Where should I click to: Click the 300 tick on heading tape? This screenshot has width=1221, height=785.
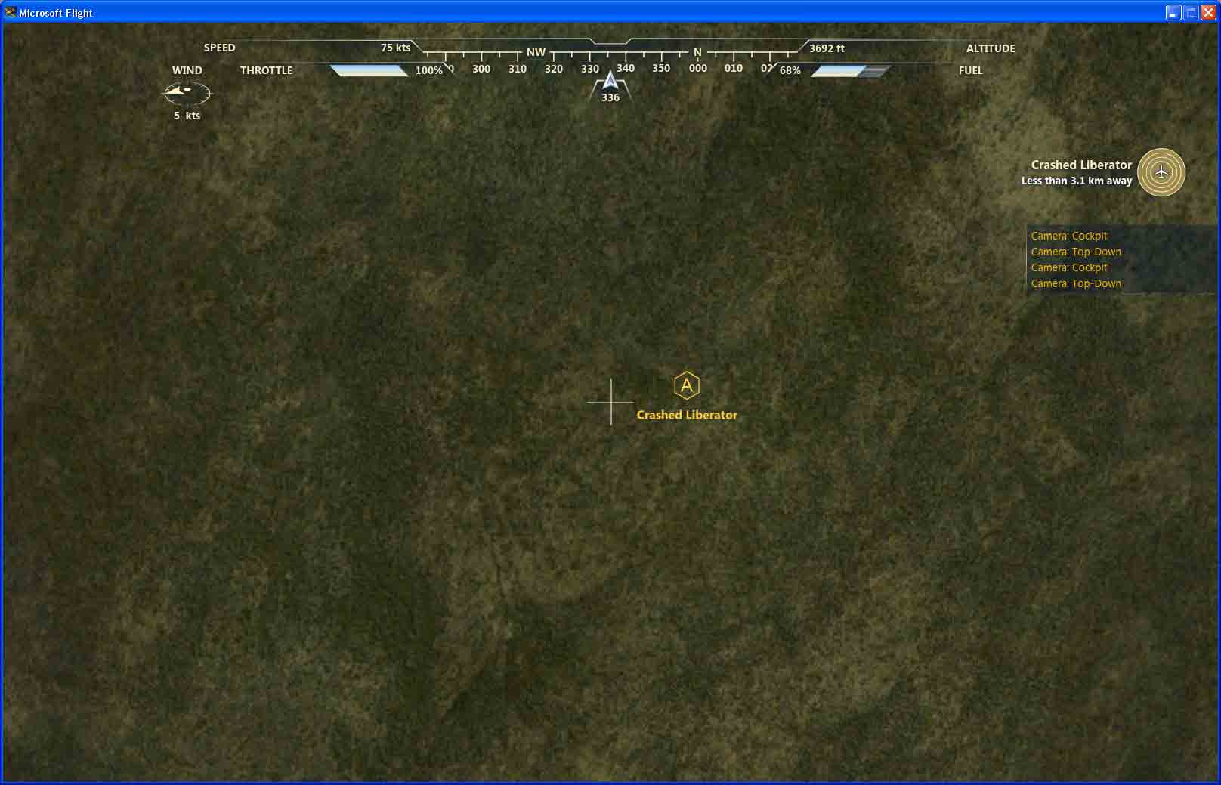(481, 69)
